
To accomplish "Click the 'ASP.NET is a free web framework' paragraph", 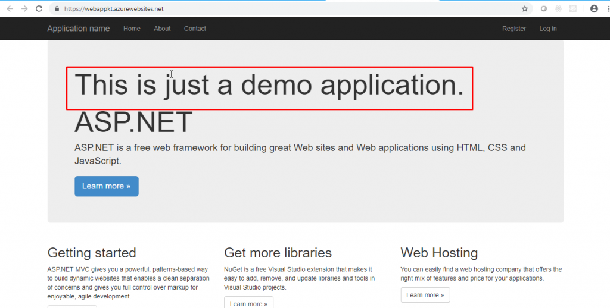I will pyautogui.click(x=300, y=154).
